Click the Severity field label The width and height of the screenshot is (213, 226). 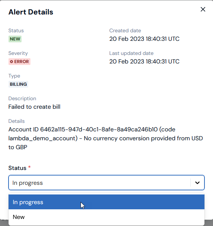[x=18, y=53]
